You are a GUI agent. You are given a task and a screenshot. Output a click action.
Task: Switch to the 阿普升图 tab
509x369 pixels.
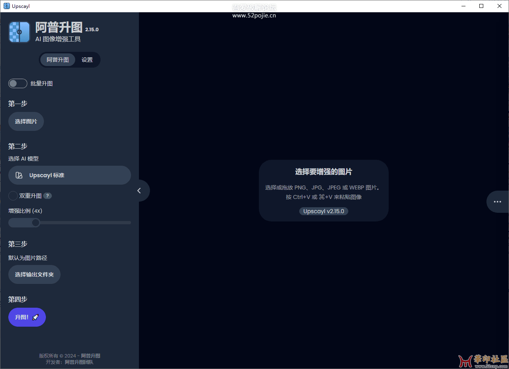(x=58, y=60)
